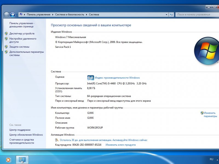Click the RU language indicator in taskbar
The image size is (219, 164).
click(211, 159)
